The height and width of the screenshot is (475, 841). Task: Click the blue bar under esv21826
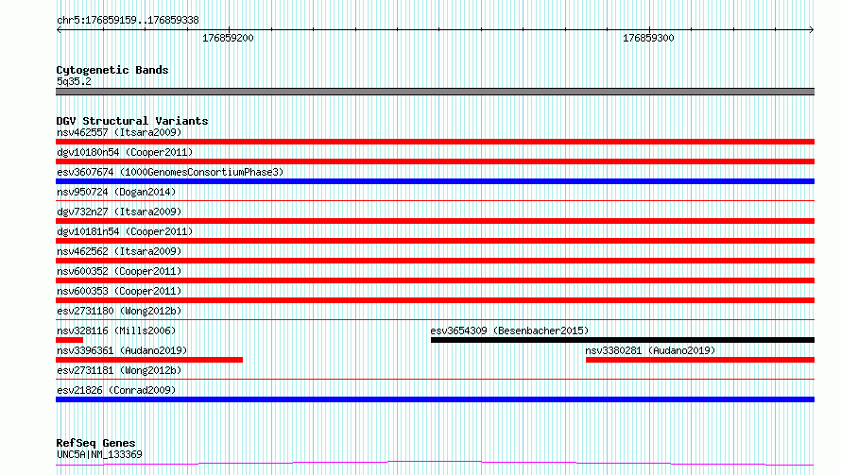tap(435, 399)
